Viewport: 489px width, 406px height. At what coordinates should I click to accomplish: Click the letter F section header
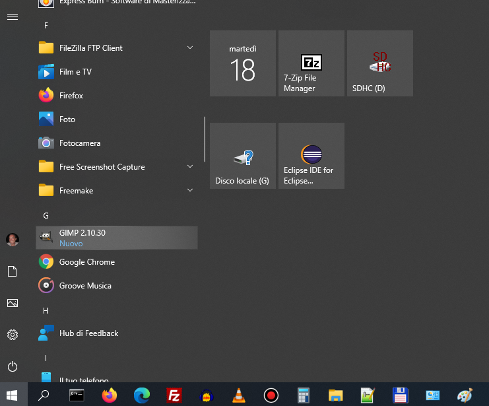[46, 26]
